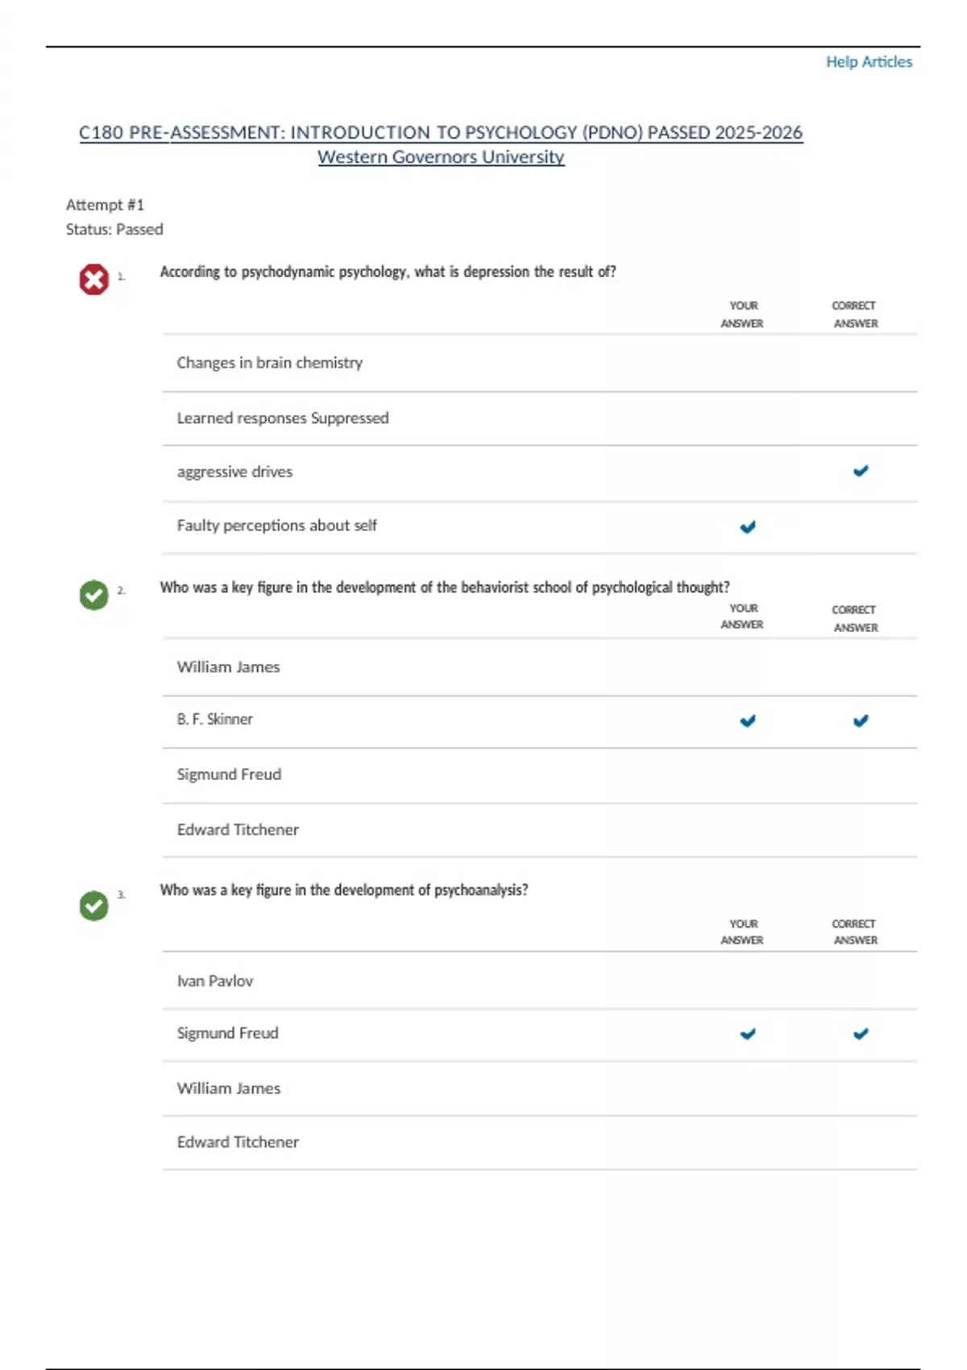Click the correct-answer checkmark in the Sigmund Freud row of question 3

tap(861, 1033)
